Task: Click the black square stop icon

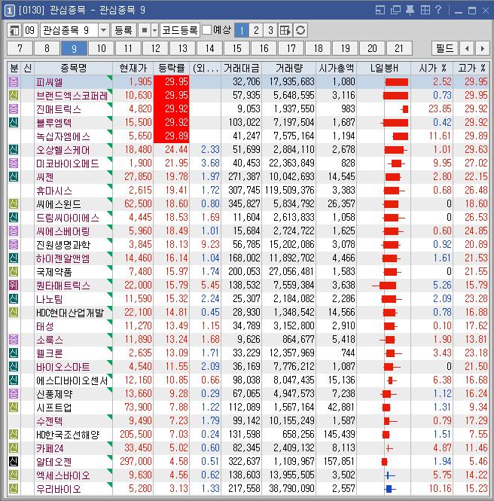Action: click(x=145, y=30)
